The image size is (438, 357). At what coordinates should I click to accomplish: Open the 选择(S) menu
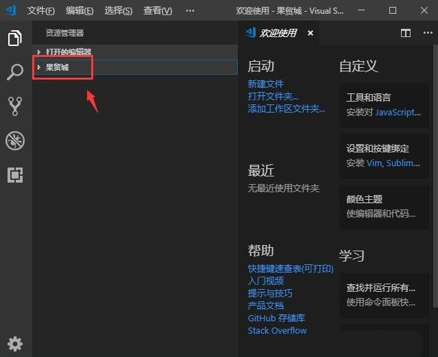click(119, 10)
